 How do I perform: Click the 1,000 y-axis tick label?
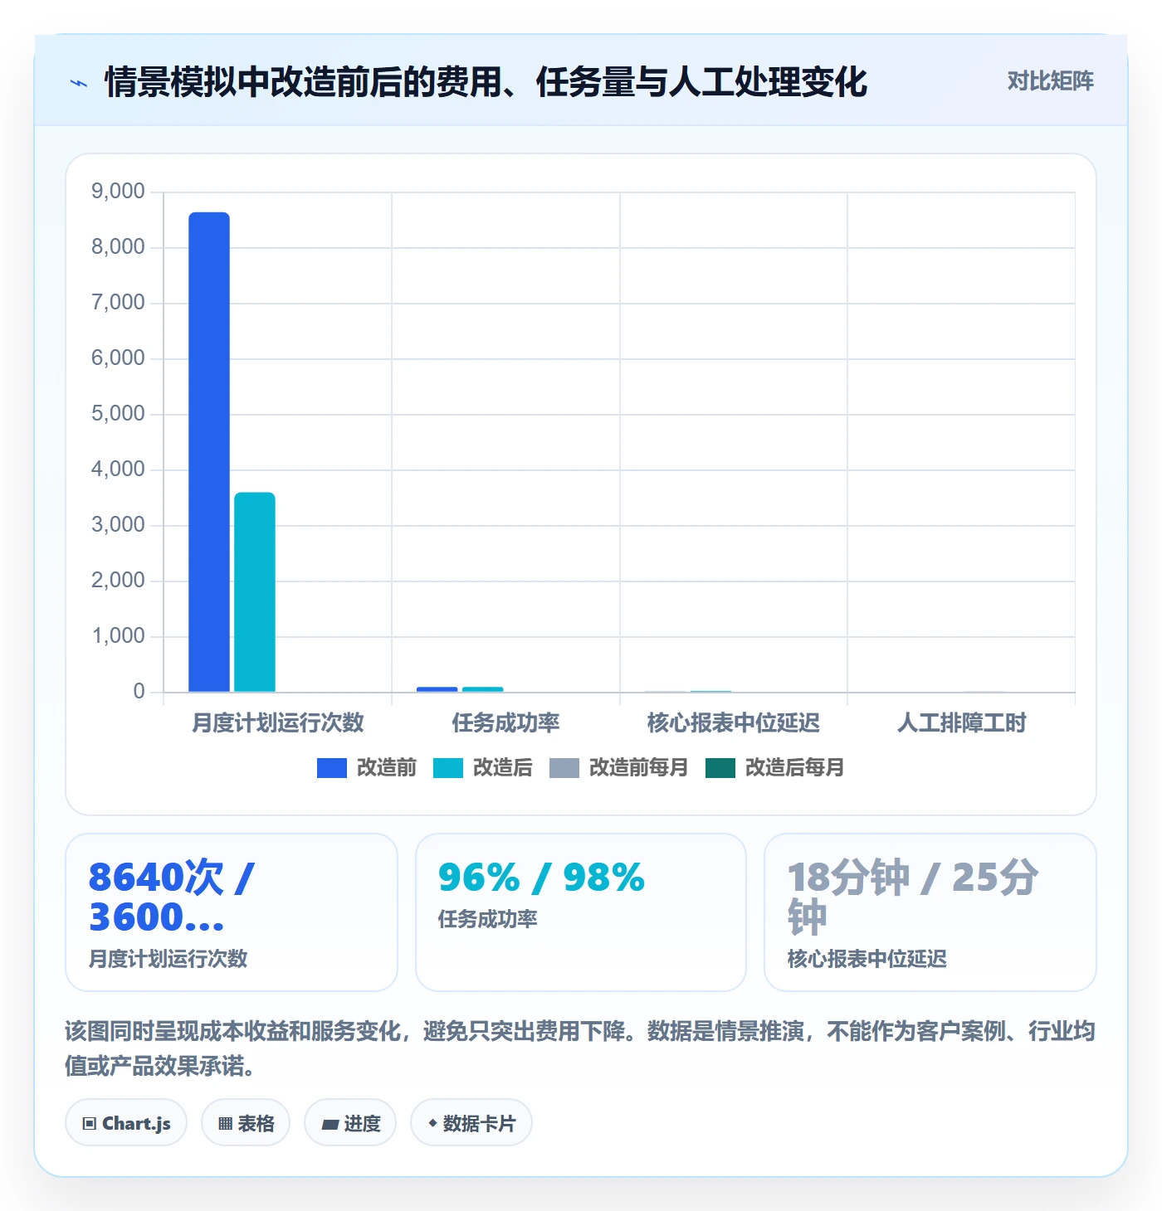click(x=118, y=636)
